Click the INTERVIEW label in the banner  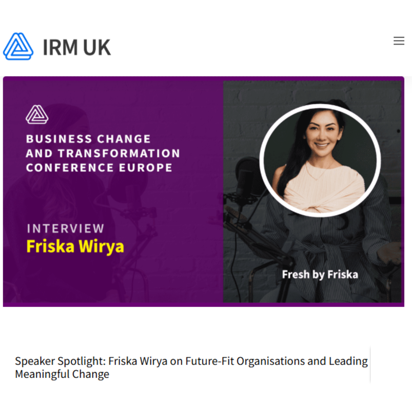[x=65, y=229]
